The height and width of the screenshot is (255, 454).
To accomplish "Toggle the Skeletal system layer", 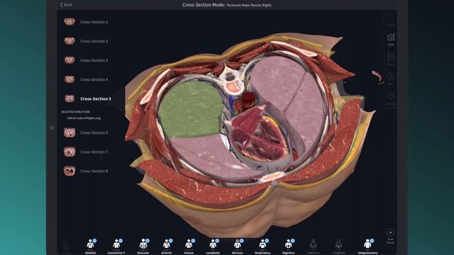I will click(x=91, y=246).
